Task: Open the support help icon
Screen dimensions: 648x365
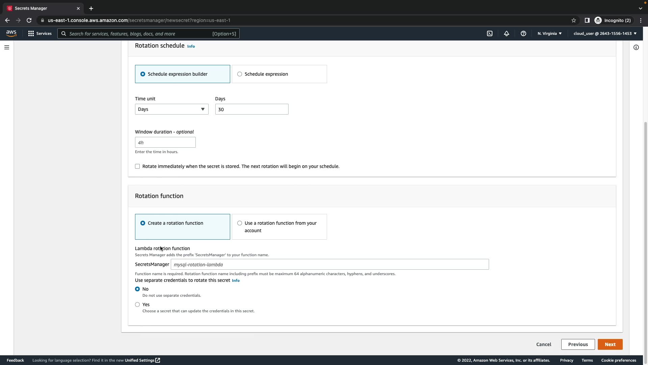Action: point(523,33)
